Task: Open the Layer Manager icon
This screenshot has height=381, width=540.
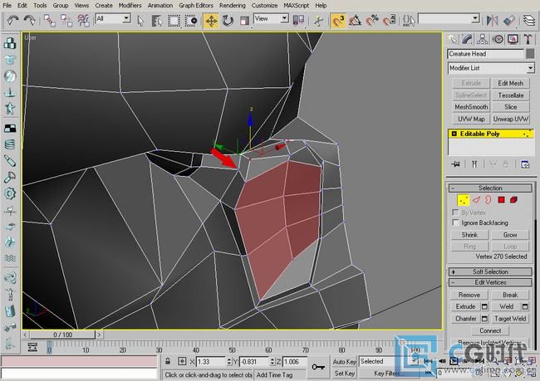Action: coord(529,21)
